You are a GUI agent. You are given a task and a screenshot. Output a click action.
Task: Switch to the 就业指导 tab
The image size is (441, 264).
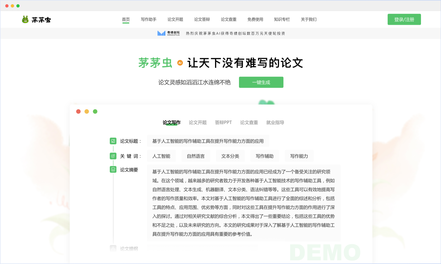(x=275, y=122)
